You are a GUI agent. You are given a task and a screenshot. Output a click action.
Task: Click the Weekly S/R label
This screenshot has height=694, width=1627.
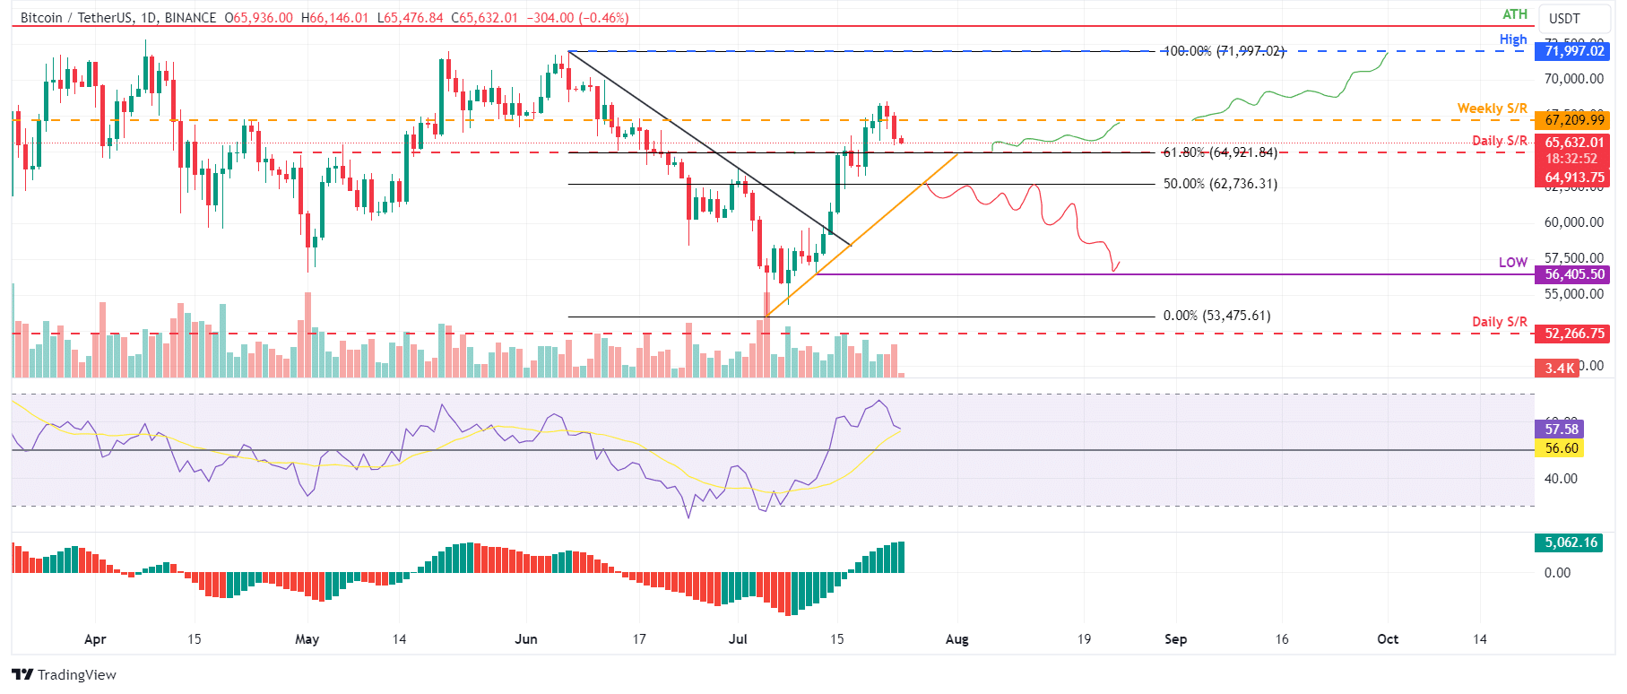pyautogui.click(x=1492, y=108)
